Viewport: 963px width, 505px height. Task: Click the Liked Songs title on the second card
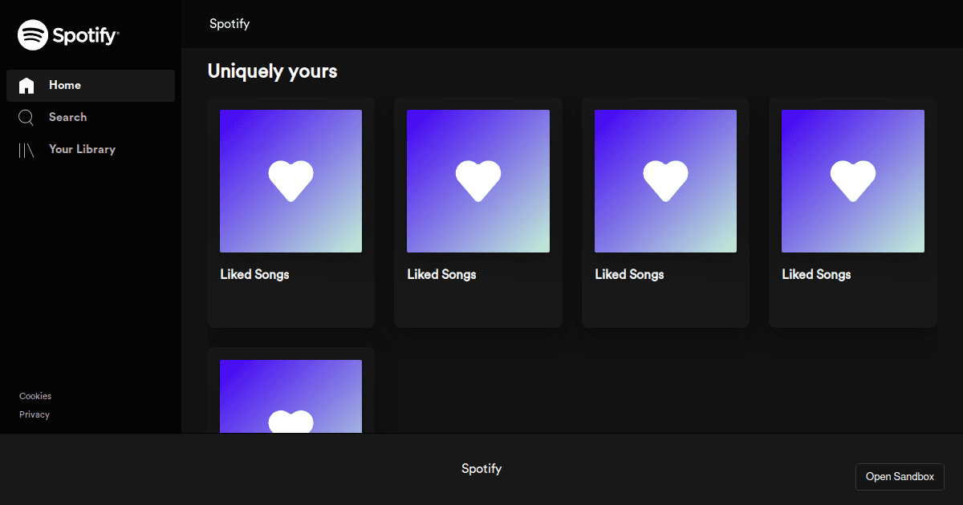441,274
